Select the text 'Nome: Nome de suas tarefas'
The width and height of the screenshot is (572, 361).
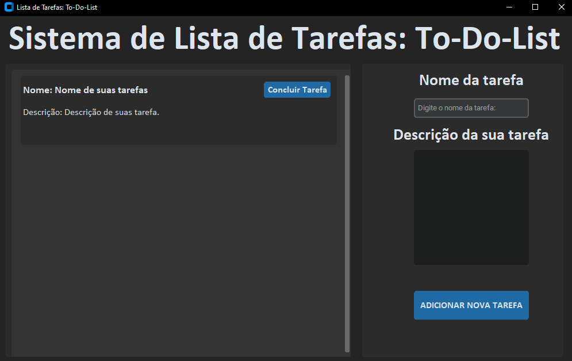coord(85,90)
